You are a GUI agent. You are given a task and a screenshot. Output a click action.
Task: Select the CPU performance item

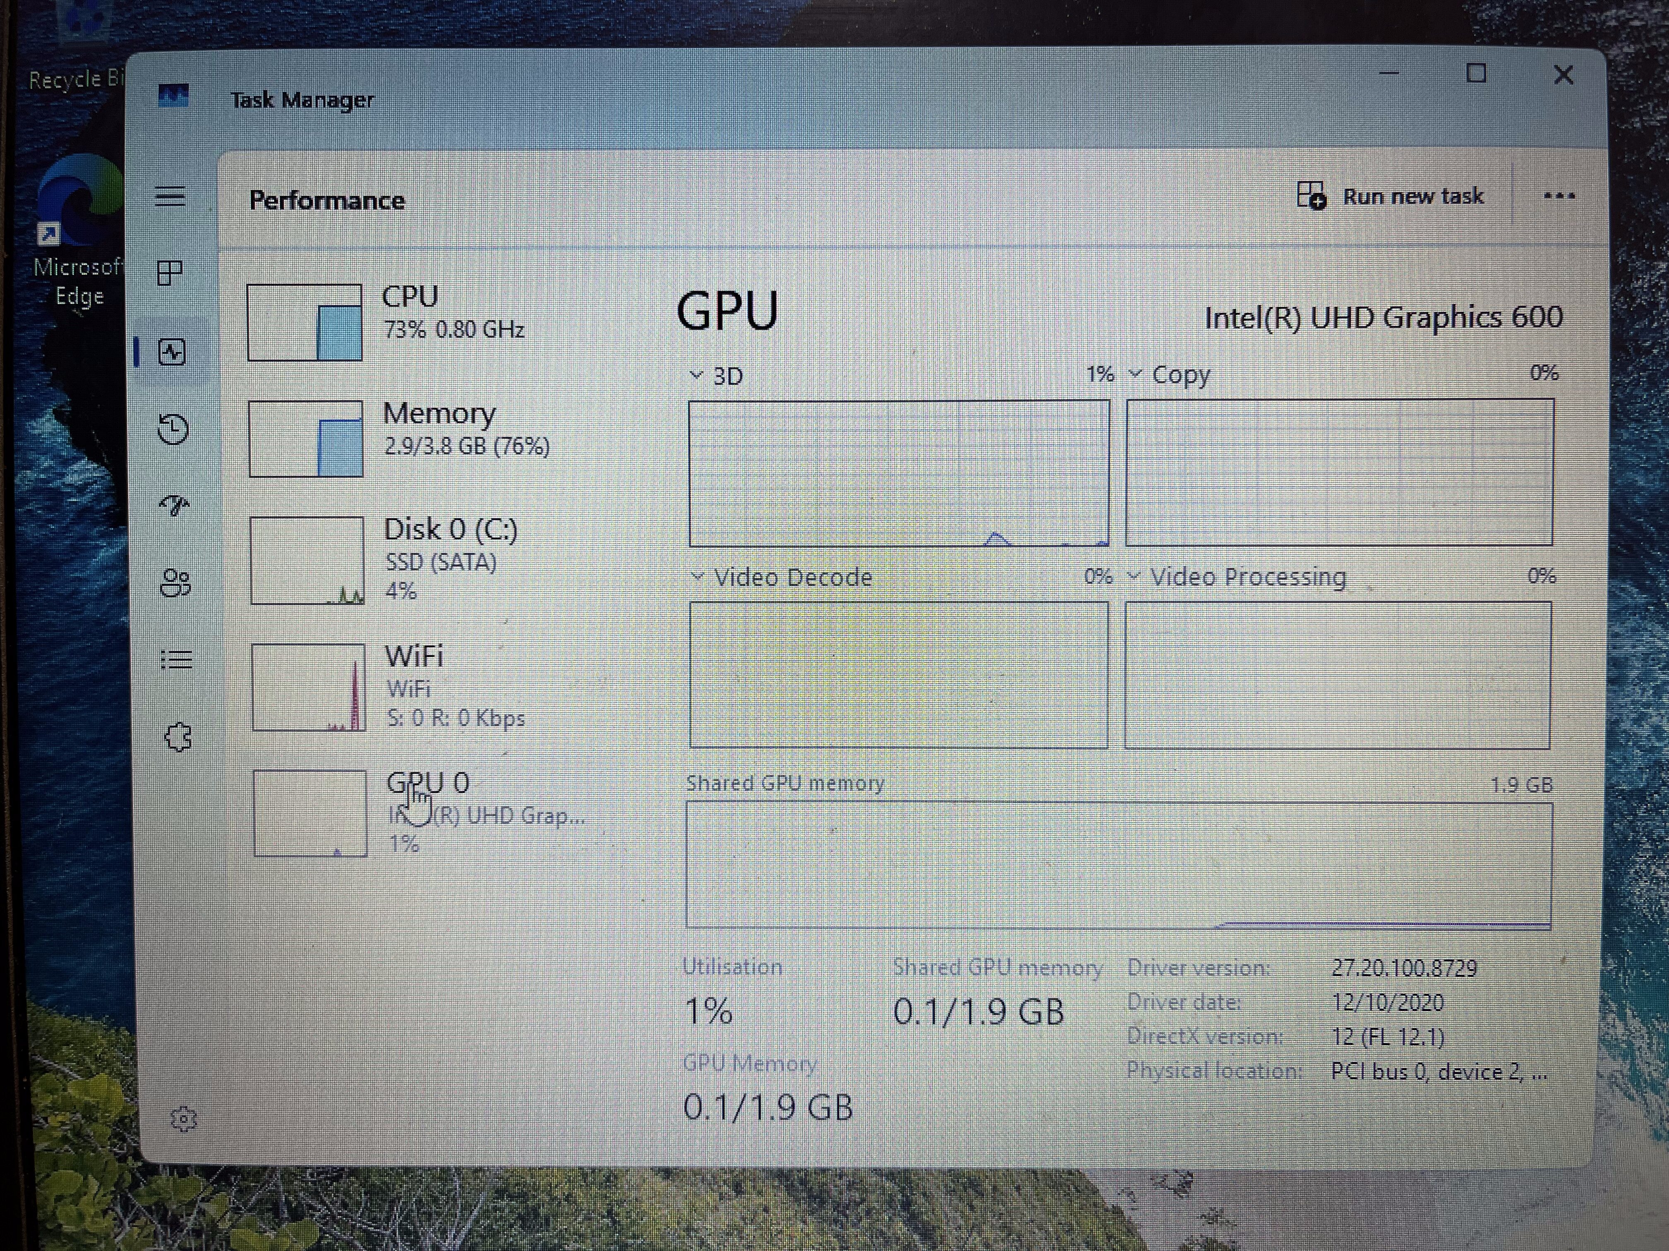tap(423, 322)
